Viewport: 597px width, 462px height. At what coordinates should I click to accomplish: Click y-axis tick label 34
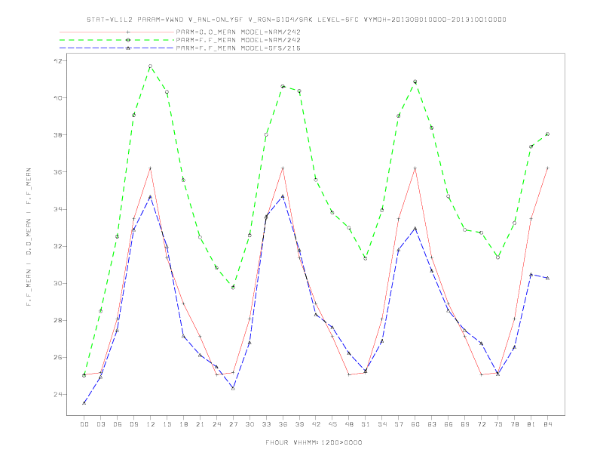[57, 209]
